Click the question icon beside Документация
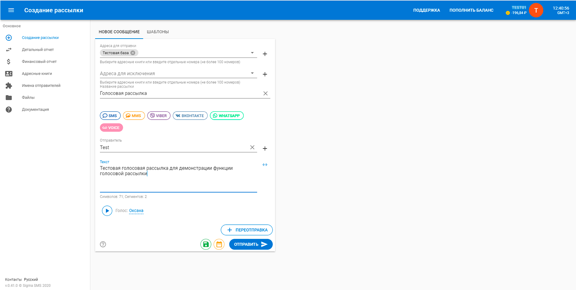576x290 pixels. [x=9, y=110]
